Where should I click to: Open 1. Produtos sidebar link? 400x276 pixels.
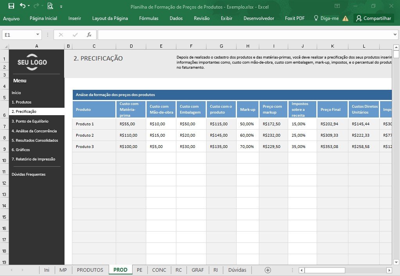(22, 102)
